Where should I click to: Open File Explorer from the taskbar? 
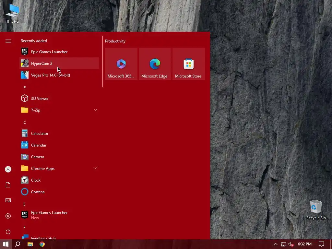30,244
